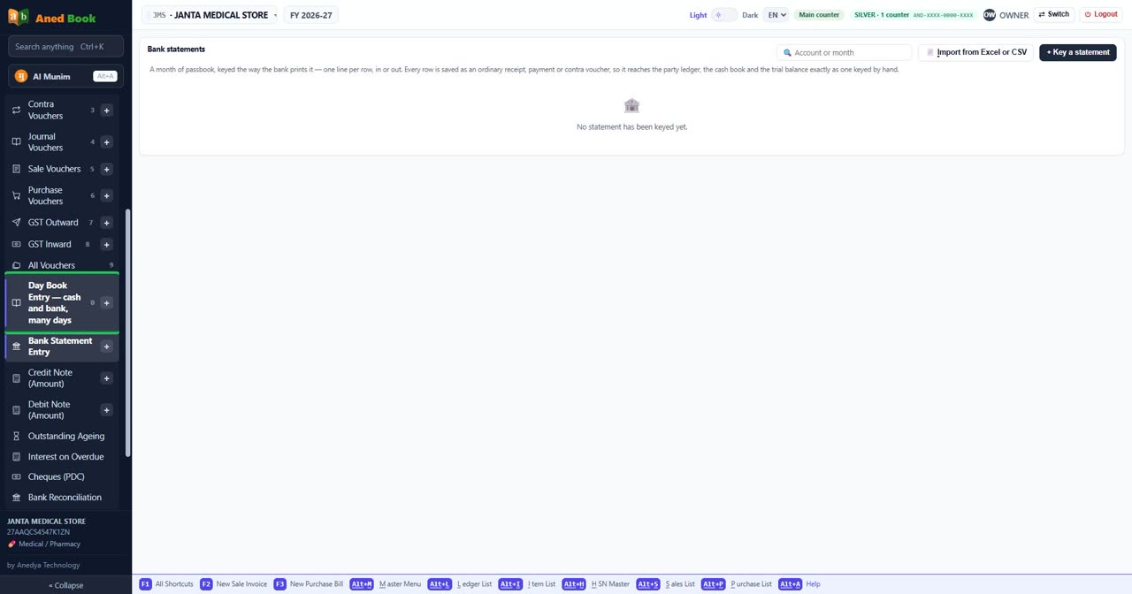The image size is (1132, 594).
Task: Click the OW owner avatar icon
Action: 990,15
